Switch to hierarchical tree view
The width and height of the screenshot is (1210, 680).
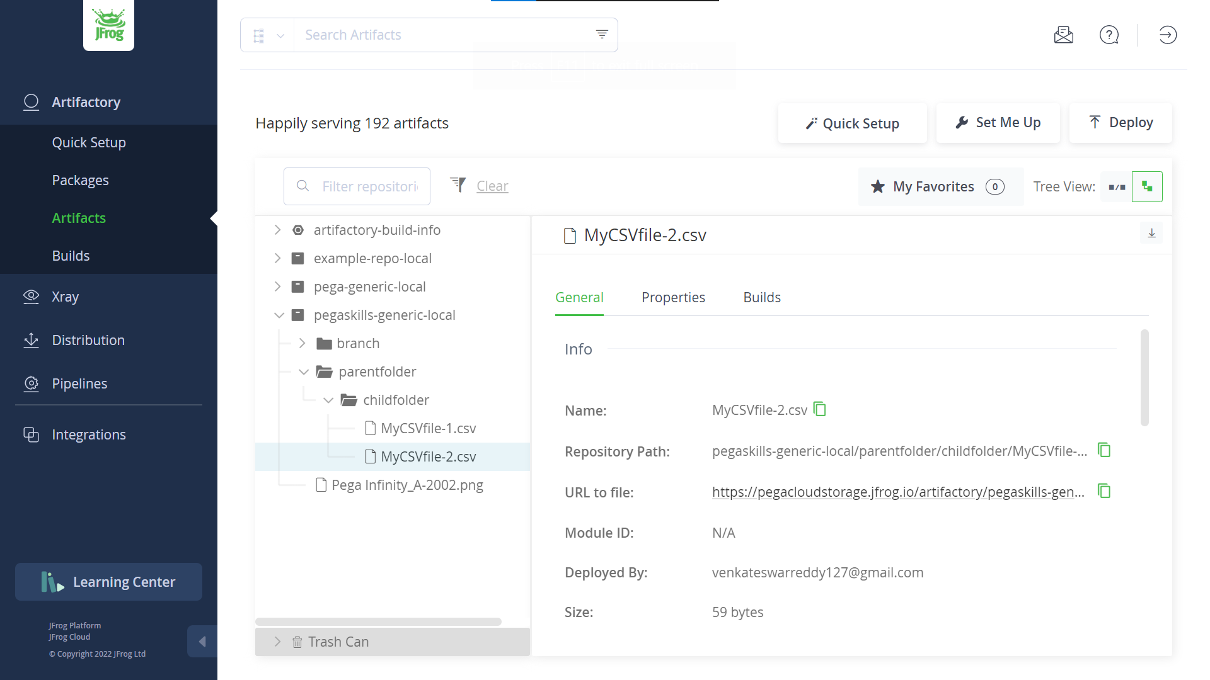tap(1147, 187)
